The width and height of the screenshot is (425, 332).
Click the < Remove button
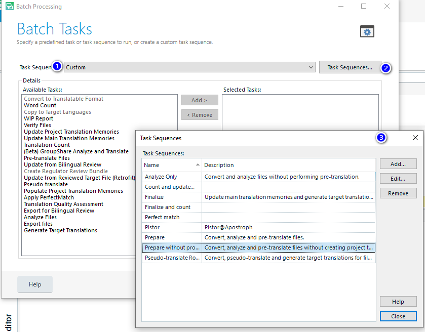pyautogui.click(x=199, y=114)
